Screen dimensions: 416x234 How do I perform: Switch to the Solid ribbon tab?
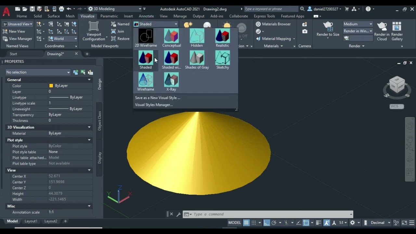(x=38, y=16)
